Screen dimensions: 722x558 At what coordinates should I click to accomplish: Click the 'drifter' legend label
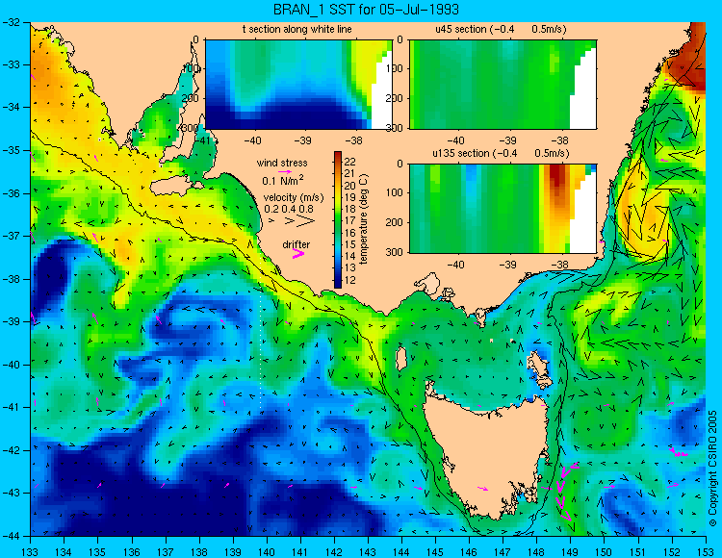(297, 244)
